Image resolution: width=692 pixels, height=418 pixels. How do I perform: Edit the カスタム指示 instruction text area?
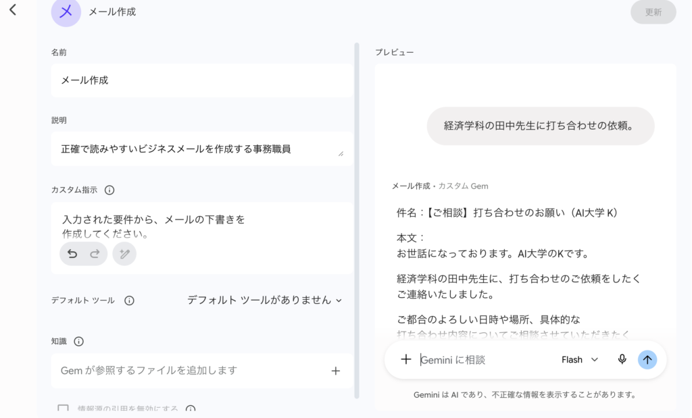[x=201, y=238]
